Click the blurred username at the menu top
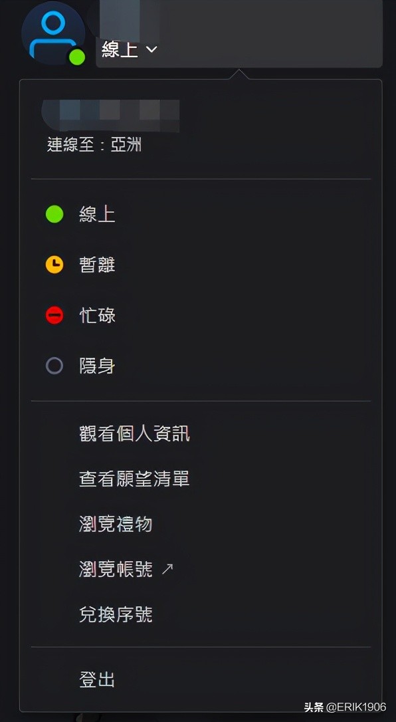 [x=108, y=114]
